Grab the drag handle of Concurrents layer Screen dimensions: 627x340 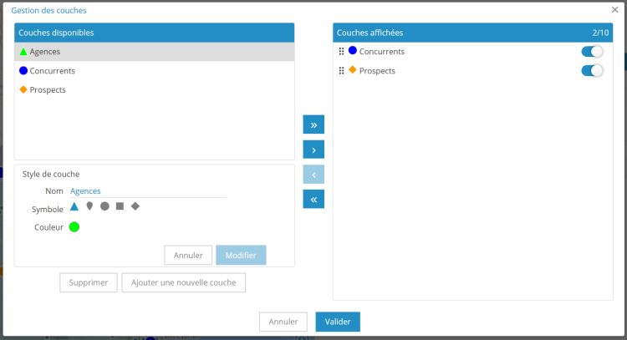341,52
